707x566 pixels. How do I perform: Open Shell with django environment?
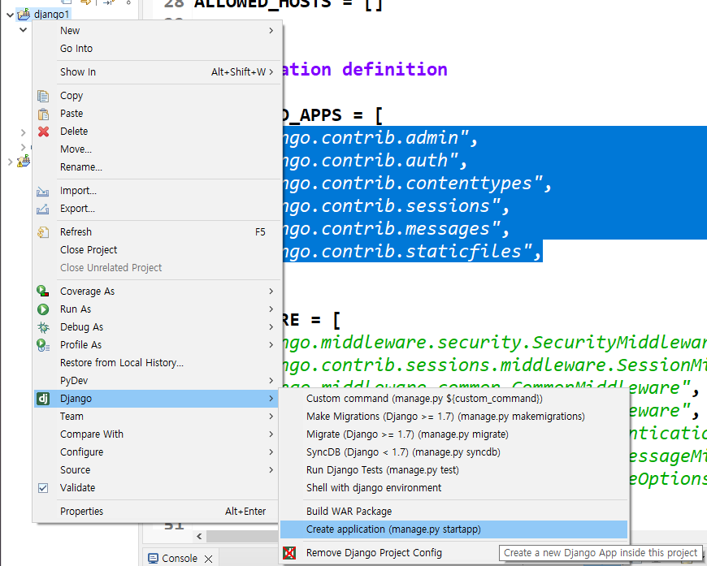(453, 488)
